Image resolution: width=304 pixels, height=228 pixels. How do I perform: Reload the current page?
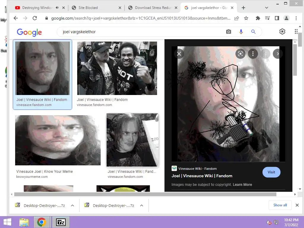click(35, 18)
